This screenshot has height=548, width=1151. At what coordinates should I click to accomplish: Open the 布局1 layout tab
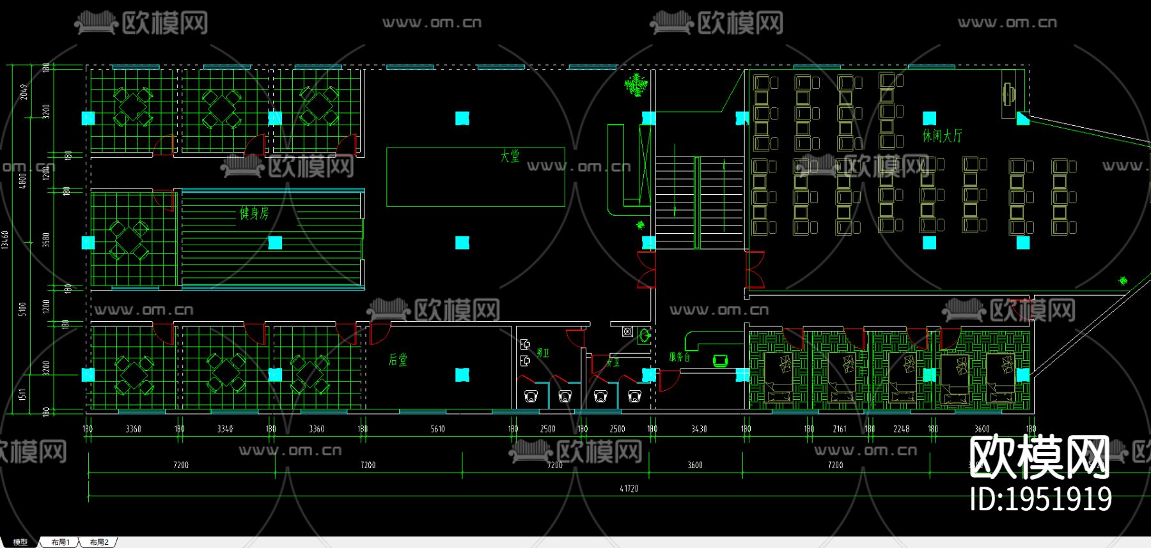click(x=60, y=542)
